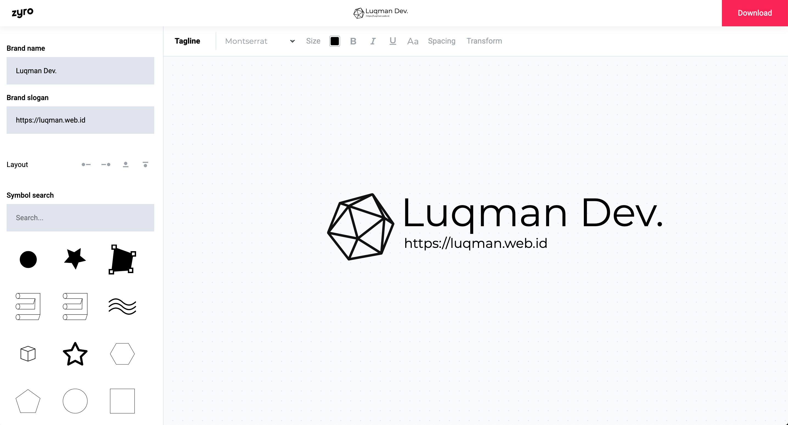Toggle the Spacing adjustment option
The height and width of the screenshot is (425, 788).
click(442, 41)
